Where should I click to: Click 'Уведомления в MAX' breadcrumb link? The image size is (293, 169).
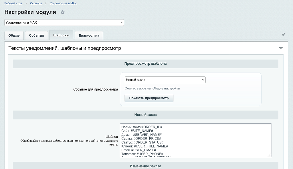tap(63, 3)
